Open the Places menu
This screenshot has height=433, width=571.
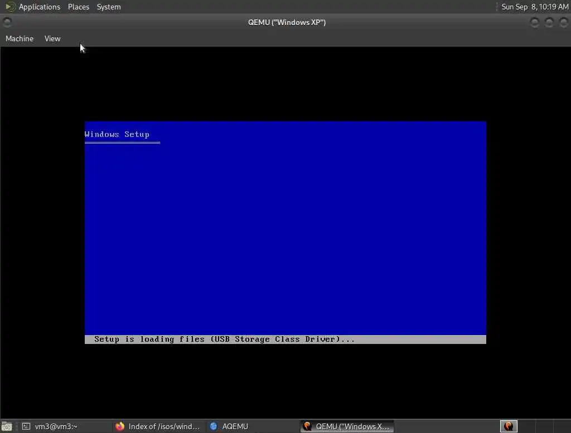click(x=78, y=7)
